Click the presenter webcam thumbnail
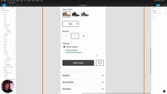The height and width of the screenshot is (94, 167). 8,86
